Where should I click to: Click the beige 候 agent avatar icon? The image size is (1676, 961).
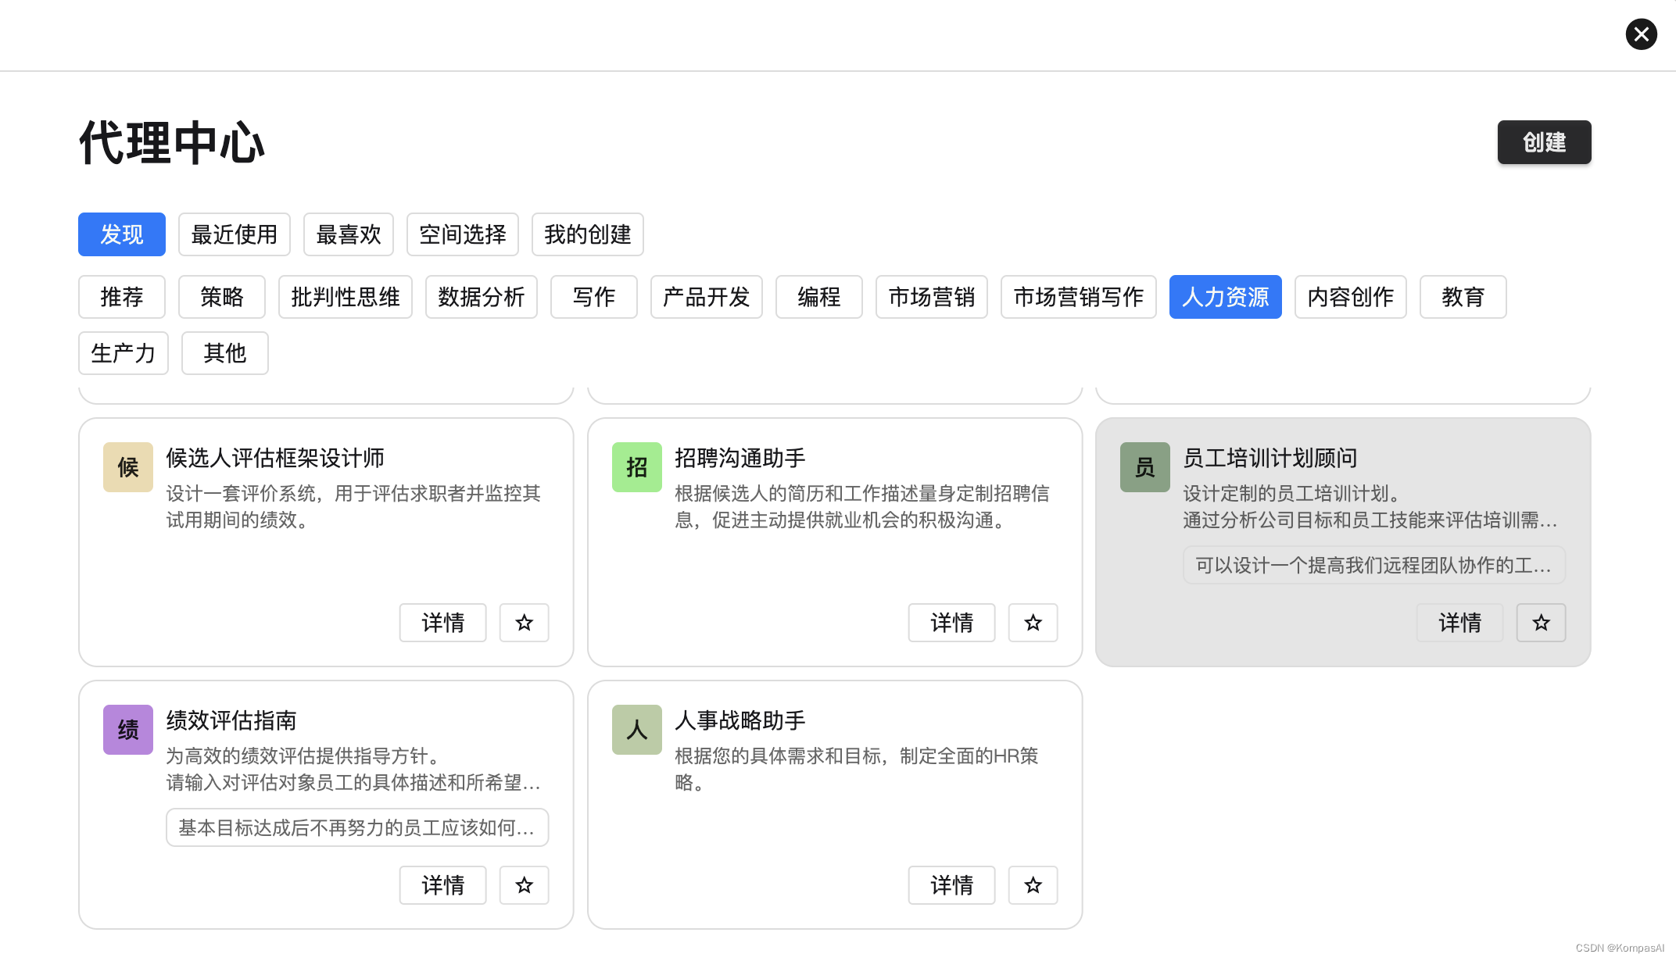click(128, 467)
